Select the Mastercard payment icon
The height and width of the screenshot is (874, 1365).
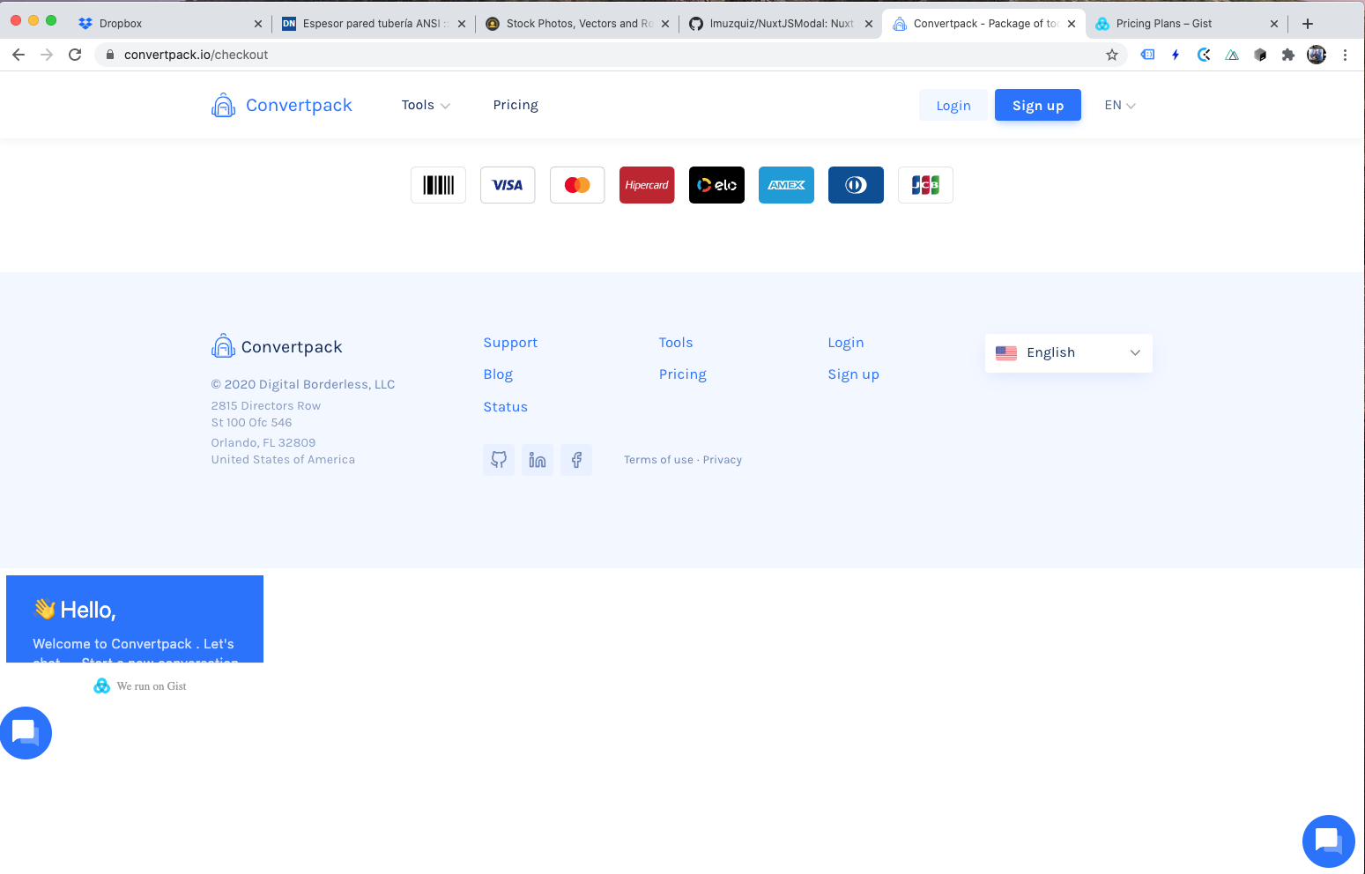coord(577,185)
